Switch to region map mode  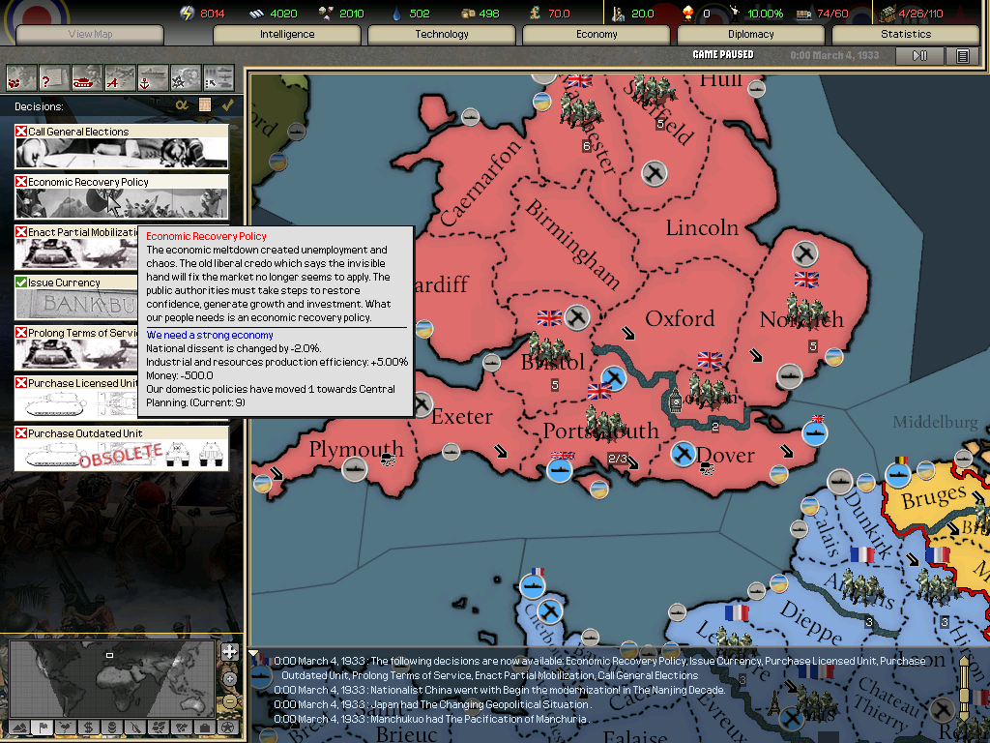coord(158,728)
